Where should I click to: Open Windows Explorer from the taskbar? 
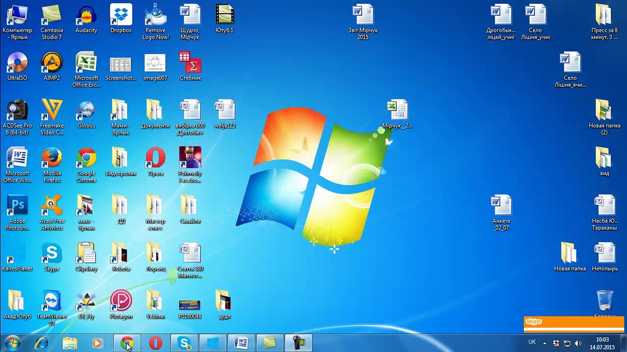point(70,343)
